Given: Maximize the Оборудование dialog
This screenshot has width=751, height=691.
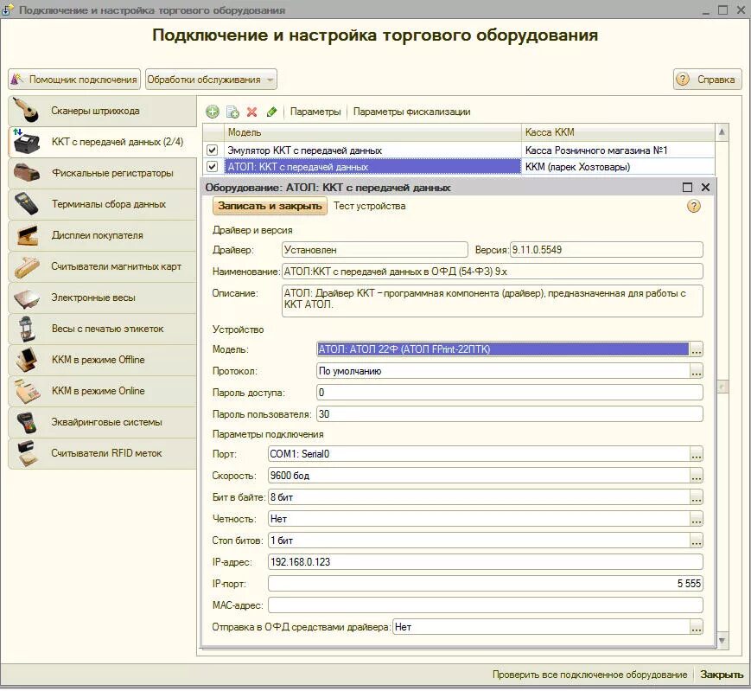Looking at the screenshot, I should [x=687, y=188].
